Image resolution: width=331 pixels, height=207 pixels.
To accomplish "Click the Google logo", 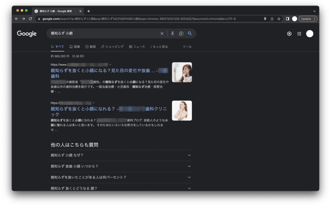I will [x=27, y=34].
